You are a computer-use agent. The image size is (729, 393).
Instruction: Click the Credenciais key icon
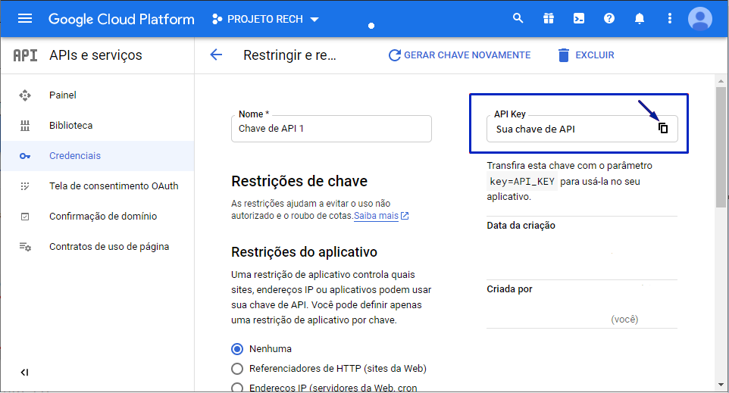click(25, 156)
